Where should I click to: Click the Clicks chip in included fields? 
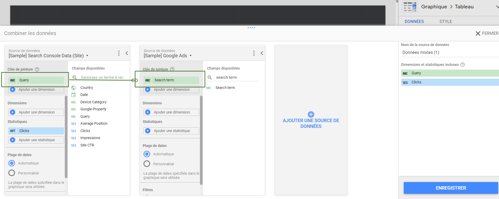pyautogui.click(x=450, y=82)
